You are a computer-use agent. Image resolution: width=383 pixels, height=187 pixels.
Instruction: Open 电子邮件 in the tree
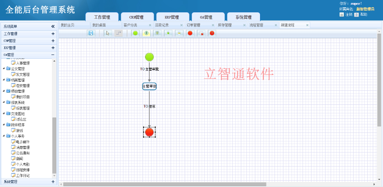23,142
